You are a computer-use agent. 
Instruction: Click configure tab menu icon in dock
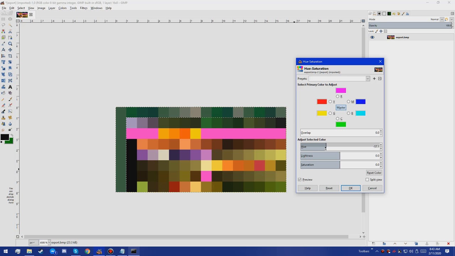(452, 14)
